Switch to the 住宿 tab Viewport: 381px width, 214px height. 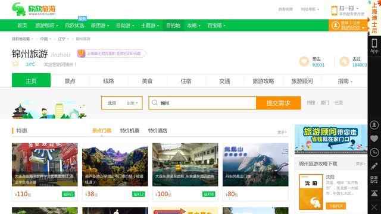point(186,81)
